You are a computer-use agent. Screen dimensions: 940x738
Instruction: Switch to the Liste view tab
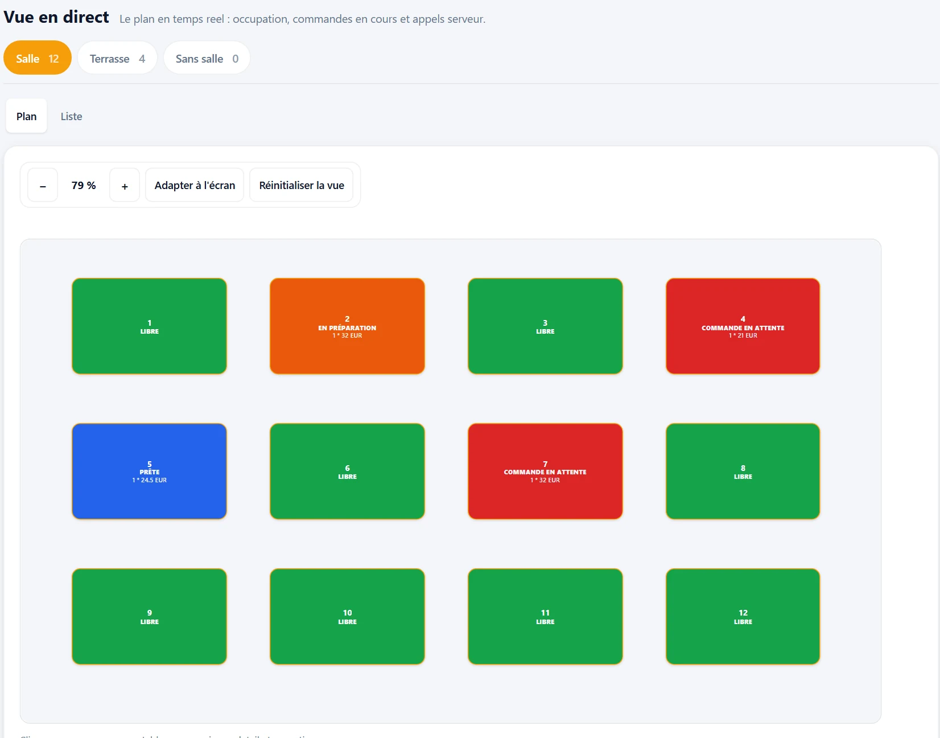[x=72, y=116]
